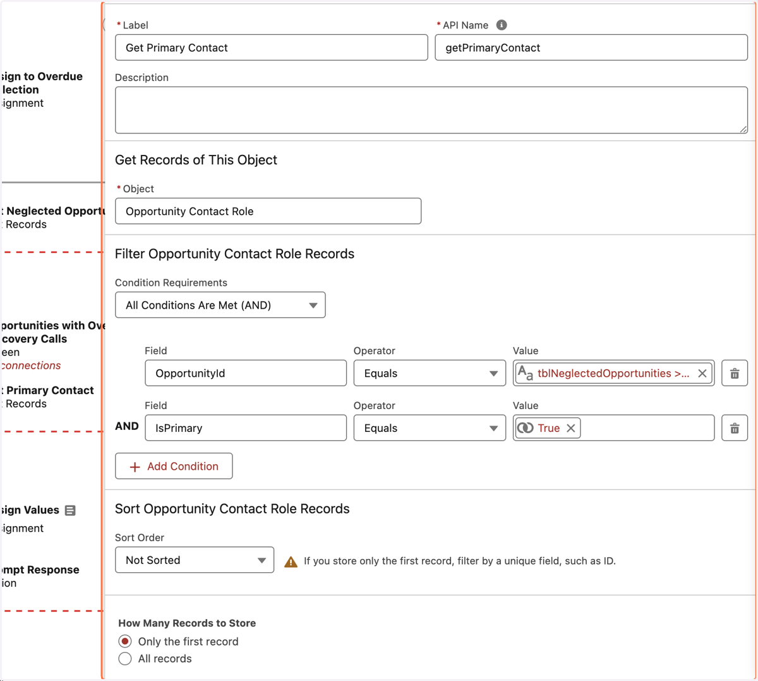Click How Many Records to Store label

tap(187, 623)
